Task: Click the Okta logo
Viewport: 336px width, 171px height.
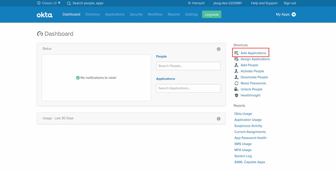Action: [45, 15]
